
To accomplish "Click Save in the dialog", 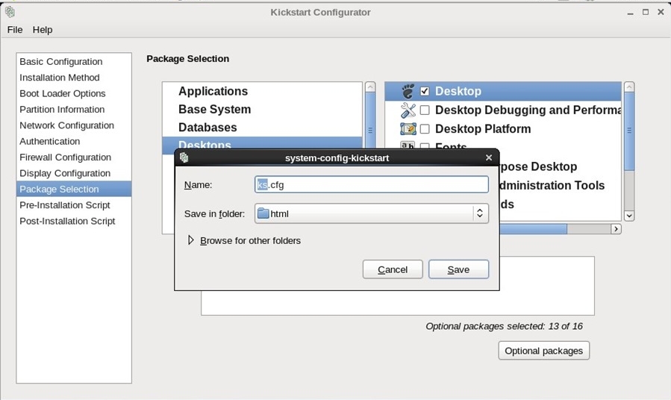I will click(458, 269).
